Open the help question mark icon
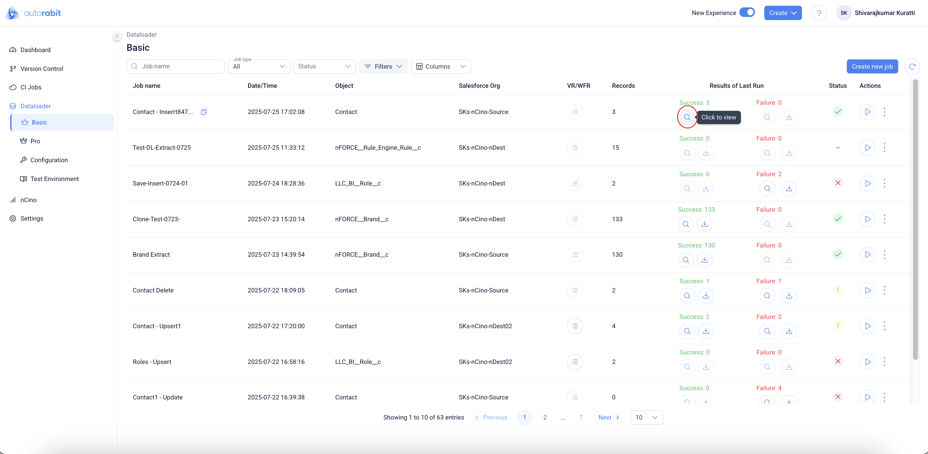This screenshot has height=454, width=928. 819,13
